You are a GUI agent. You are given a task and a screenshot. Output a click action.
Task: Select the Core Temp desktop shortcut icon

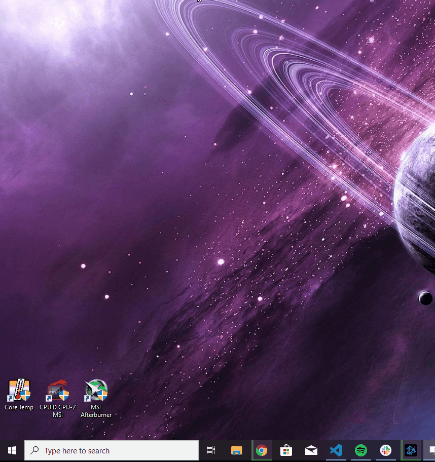point(19,390)
